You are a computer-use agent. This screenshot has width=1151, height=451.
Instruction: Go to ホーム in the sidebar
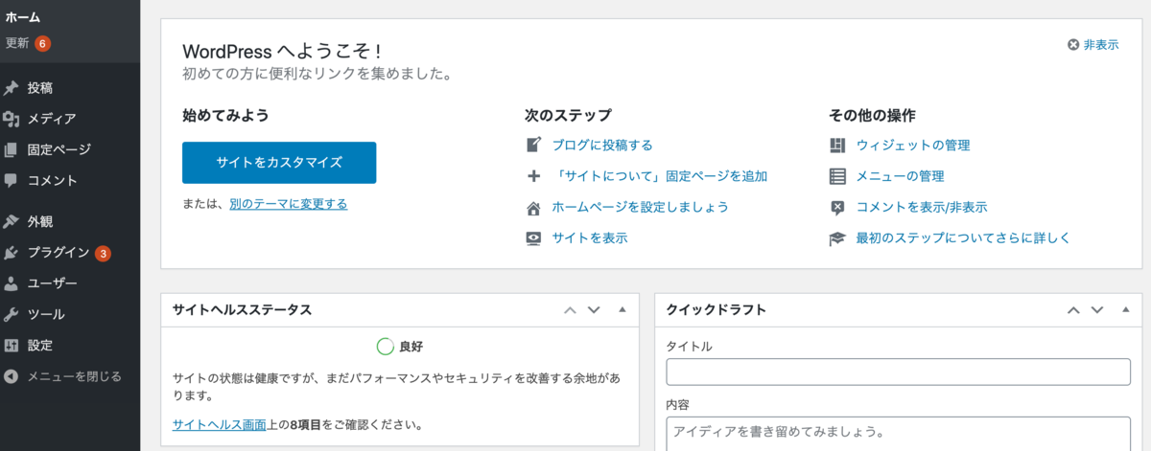[x=23, y=16]
